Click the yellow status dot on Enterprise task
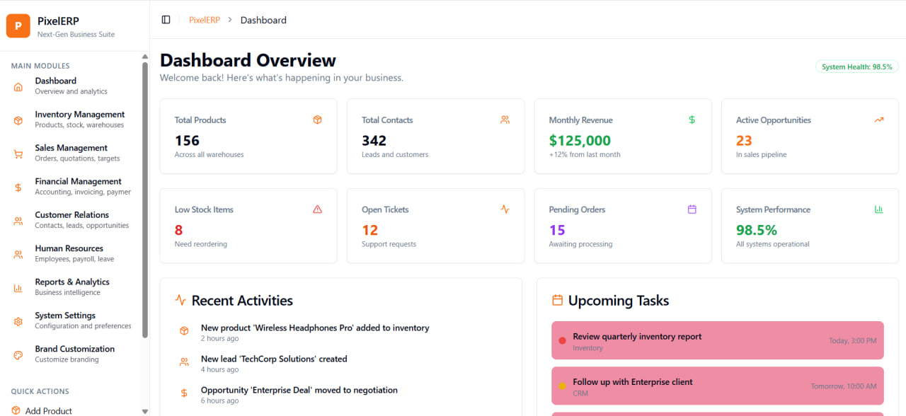 pyautogui.click(x=562, y=386)
